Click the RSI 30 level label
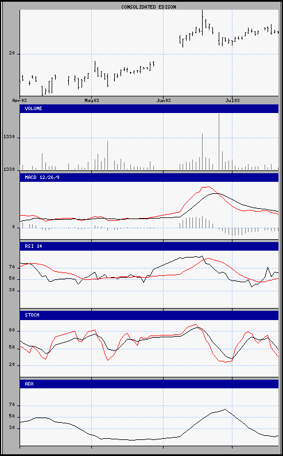 pyautogui.click(x=11, y=291)
